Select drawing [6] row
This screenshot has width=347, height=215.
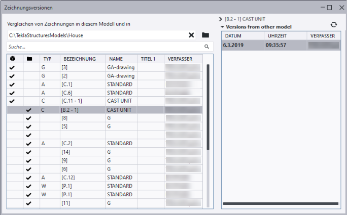click(x=105, y=169)
